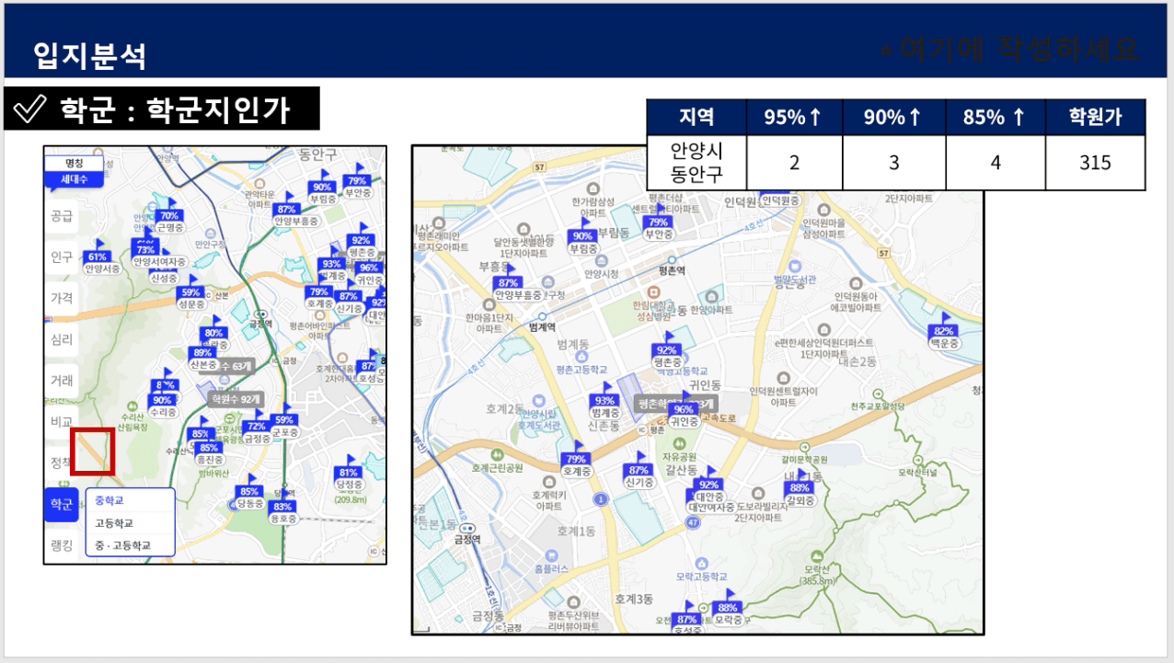Click the 학원수 92개 badge on left map
This screenshot has height=663, width=1174.
(x=237, y=399)
